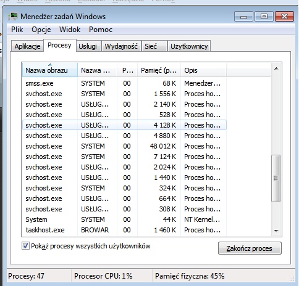Select the Procesy tab
Image resolution: width=299 pixels, height=286 pixels.
[x=59, y=45]
